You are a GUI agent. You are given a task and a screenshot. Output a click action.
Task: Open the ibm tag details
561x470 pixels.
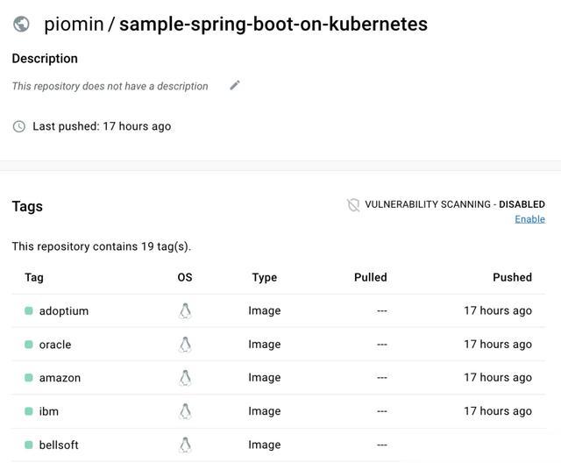49,411
